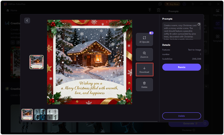Image resolution: width=224 pixels, height=135 pixels.
Task: Go to Home in the main window
Action: (12, 10)
